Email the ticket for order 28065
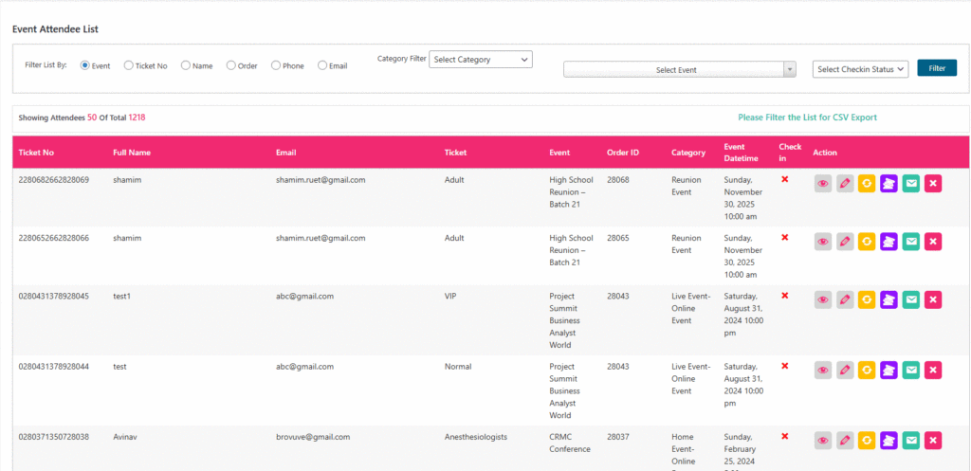This screenshot has height=471, width=971. click(x=911, y=242)
